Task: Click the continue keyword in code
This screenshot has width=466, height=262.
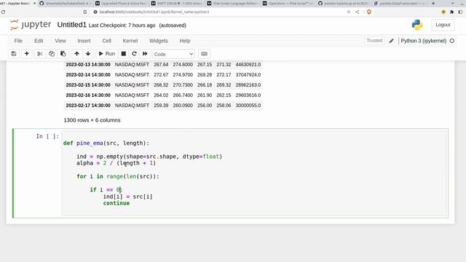Action: [116, 203]
